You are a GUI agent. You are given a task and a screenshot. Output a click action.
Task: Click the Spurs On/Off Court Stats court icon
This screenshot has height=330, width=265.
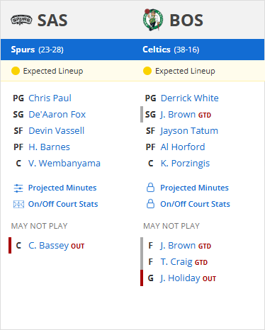pyautogui.click(x=18, y=204)
